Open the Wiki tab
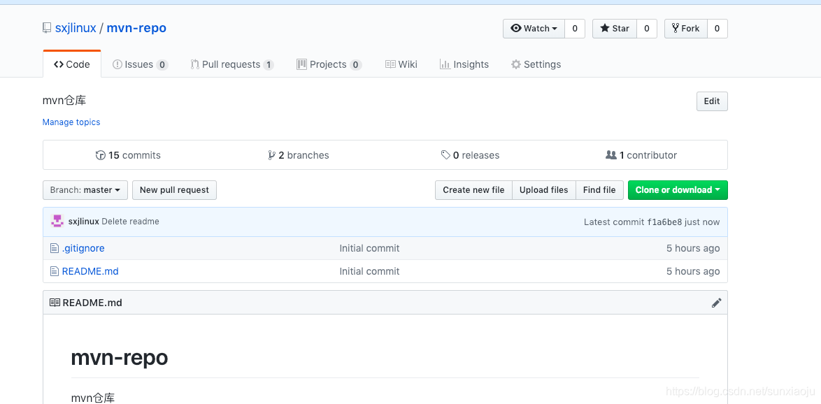 401,64
